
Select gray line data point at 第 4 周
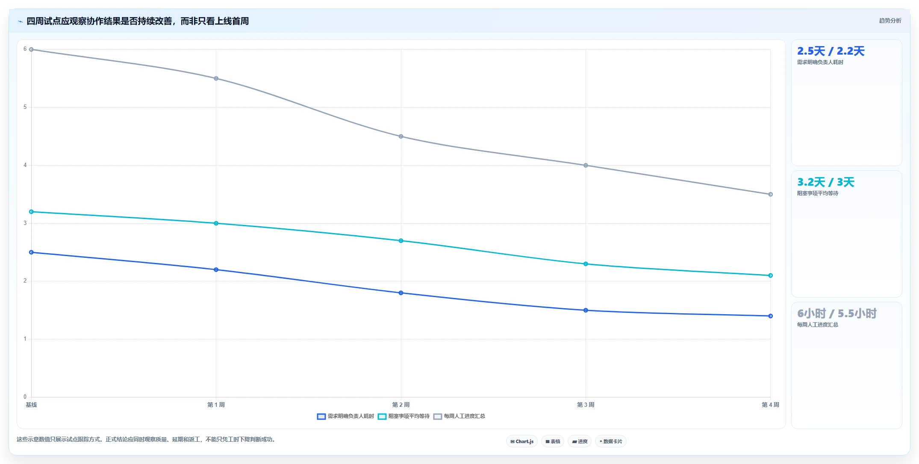(770, 194)
